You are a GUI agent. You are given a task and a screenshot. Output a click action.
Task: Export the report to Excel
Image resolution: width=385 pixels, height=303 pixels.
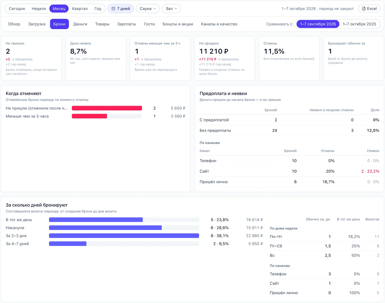point(369,9)
